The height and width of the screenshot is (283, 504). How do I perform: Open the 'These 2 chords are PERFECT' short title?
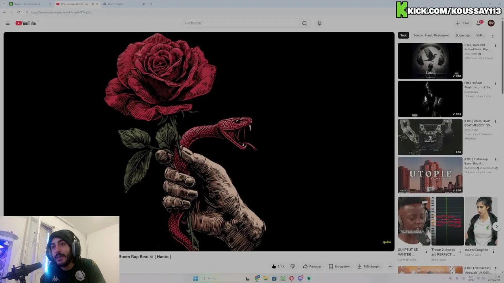click(443, 252)
